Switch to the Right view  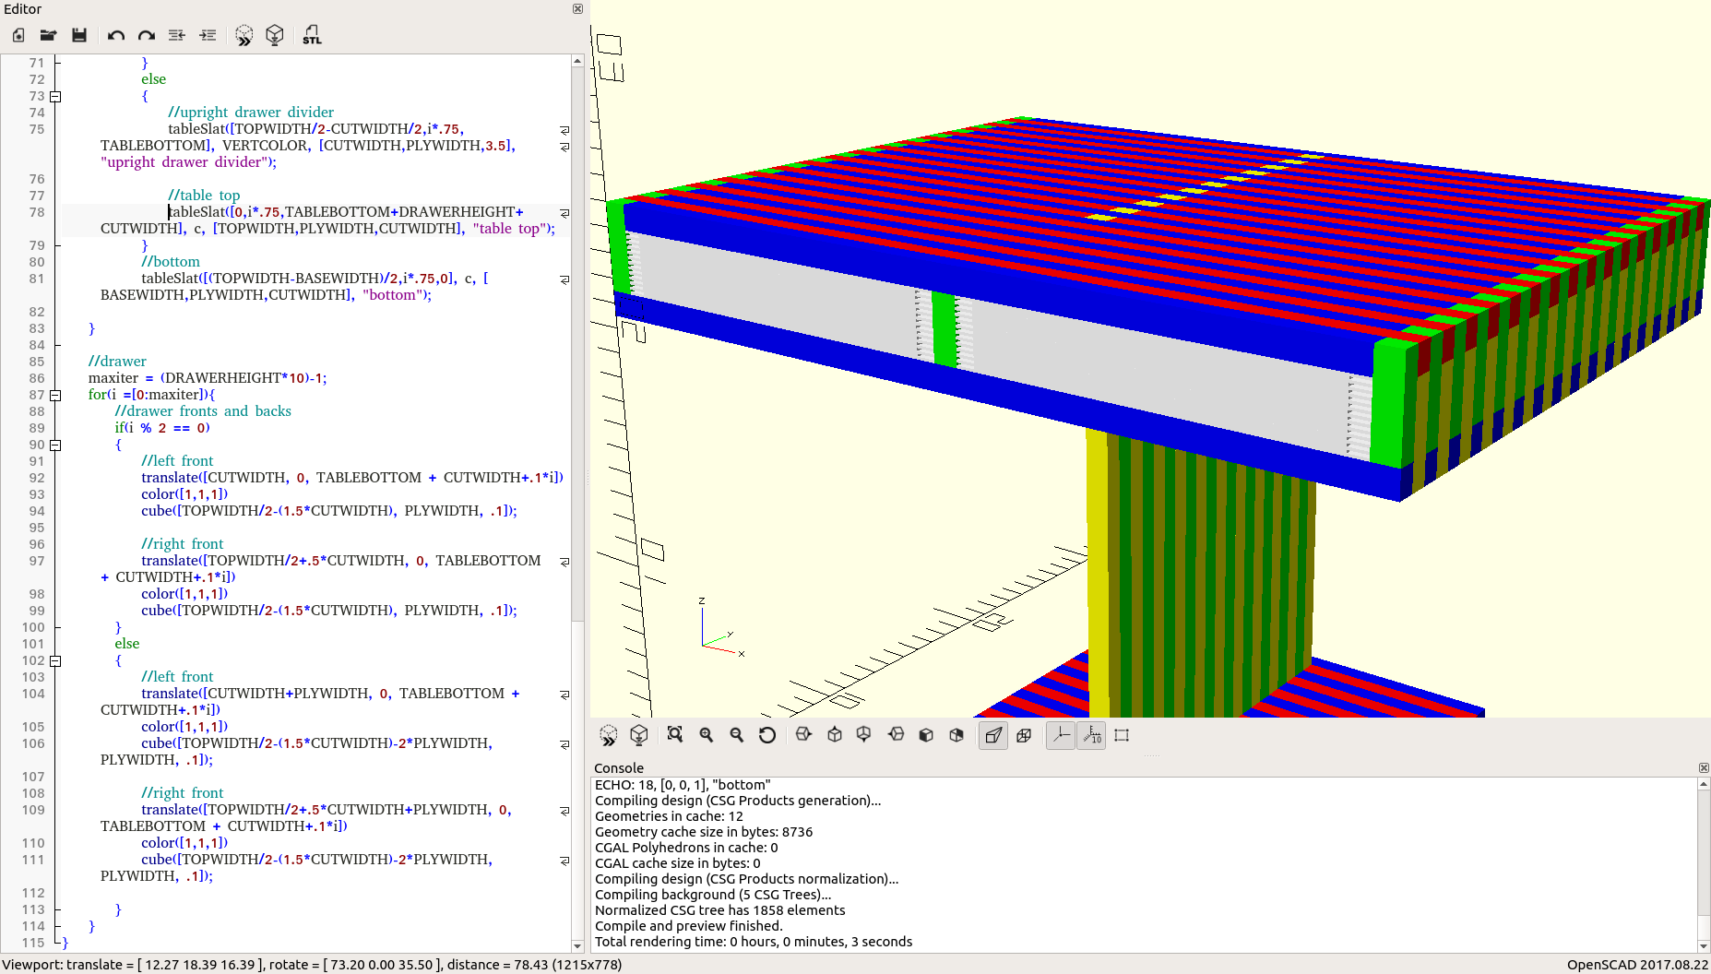click(x=803, y=735)
